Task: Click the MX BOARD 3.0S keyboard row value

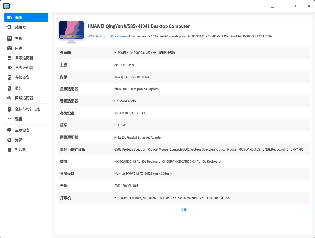Action: (168, 161)
